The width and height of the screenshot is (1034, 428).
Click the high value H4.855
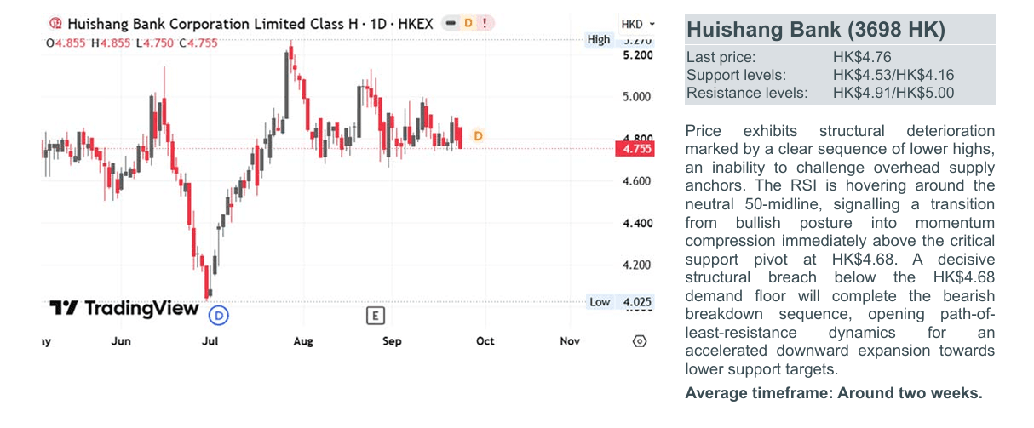coord(110,43)
